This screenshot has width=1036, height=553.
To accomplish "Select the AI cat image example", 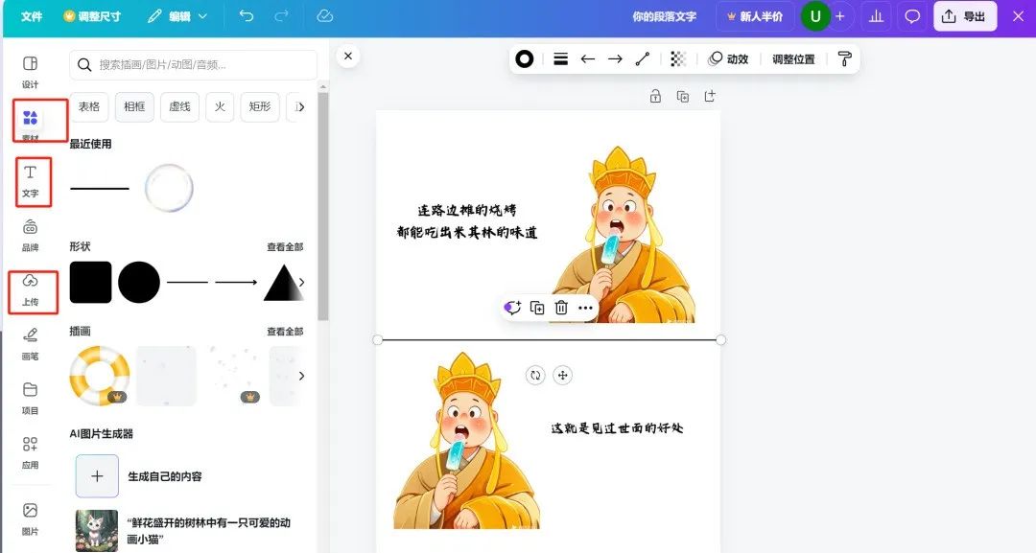I will (97, 531).
